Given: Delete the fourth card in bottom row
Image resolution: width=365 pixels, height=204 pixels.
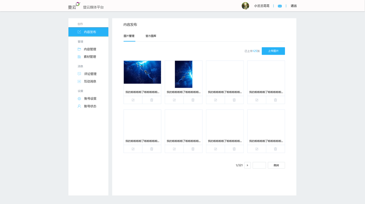Looking at the screenshot, I should coord(275,149).
